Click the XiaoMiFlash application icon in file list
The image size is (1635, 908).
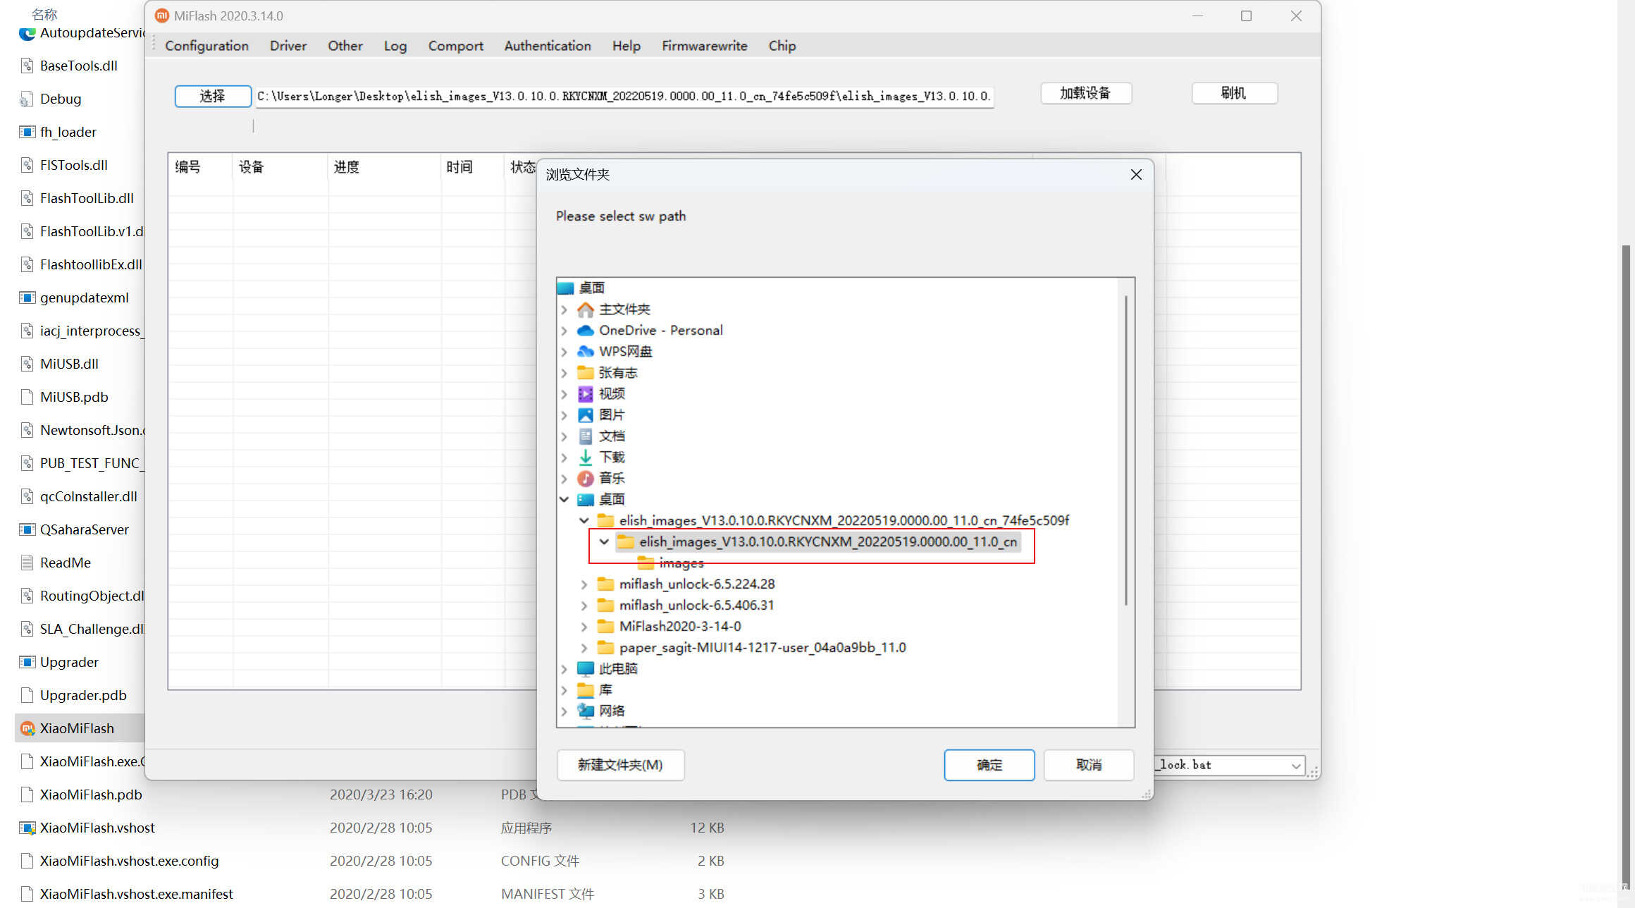click(27, 728)
